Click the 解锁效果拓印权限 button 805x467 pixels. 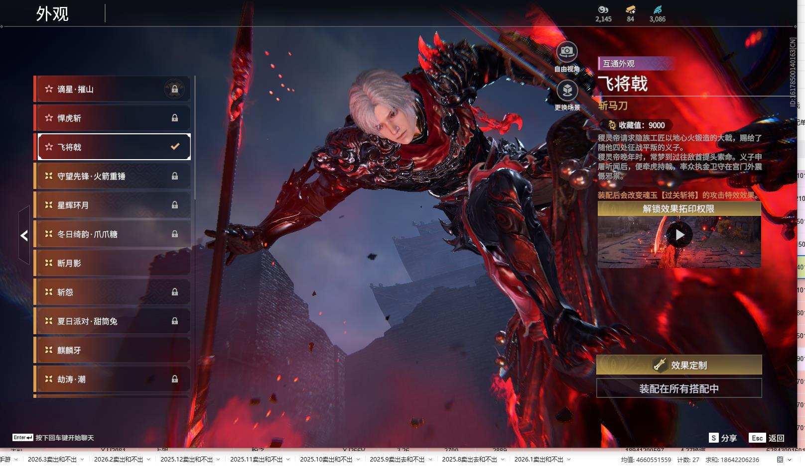(679, 209)
